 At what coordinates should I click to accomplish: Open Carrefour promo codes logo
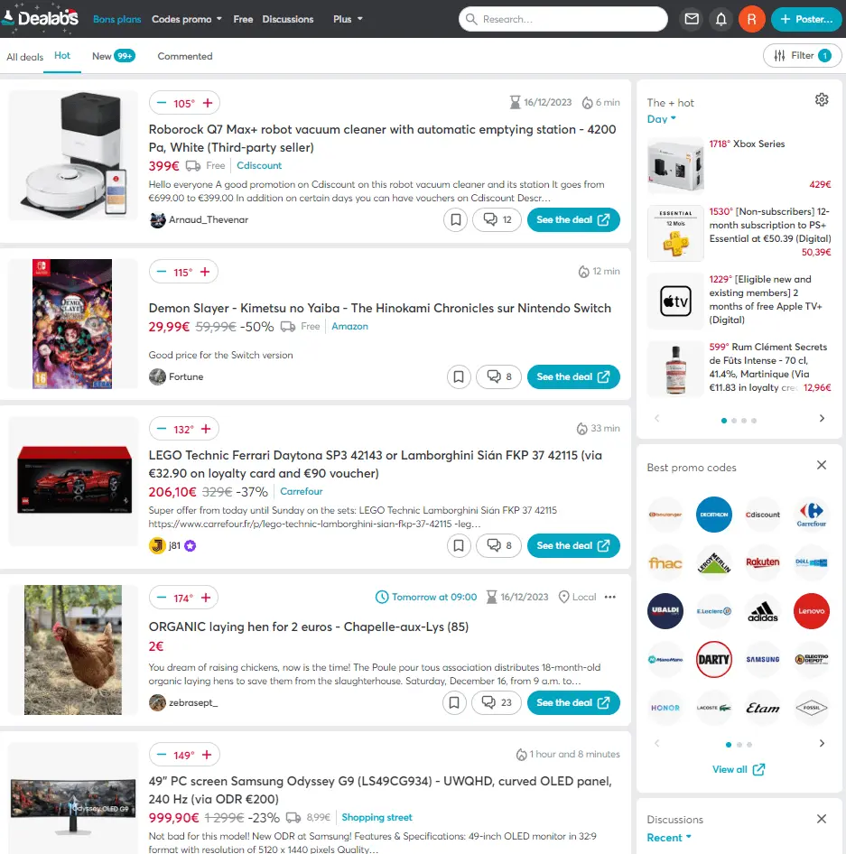(x=811, y=515)
